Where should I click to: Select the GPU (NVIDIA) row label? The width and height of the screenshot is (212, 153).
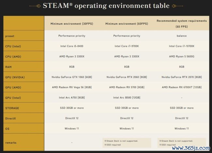(x=15, y=77)
